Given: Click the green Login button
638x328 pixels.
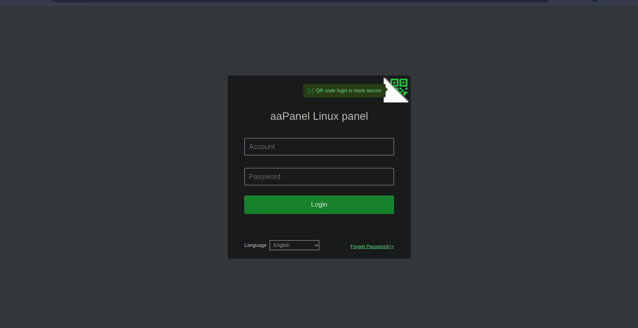Looking at the screenshot, I should [x=319, y=205].
